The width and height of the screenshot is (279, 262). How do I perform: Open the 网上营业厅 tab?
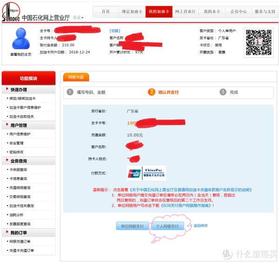click(186, 12)
